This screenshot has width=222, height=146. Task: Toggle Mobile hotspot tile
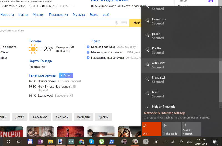coord(191,129)
